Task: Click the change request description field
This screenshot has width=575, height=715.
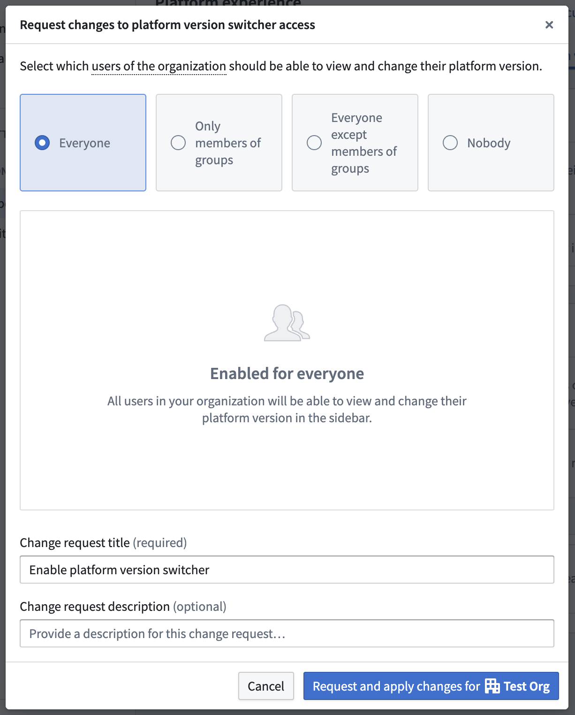Action: (287, 633)
